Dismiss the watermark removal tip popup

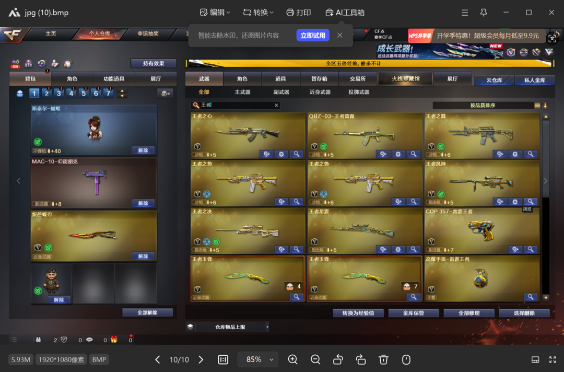pyautogui.click(x=340, y=36)
